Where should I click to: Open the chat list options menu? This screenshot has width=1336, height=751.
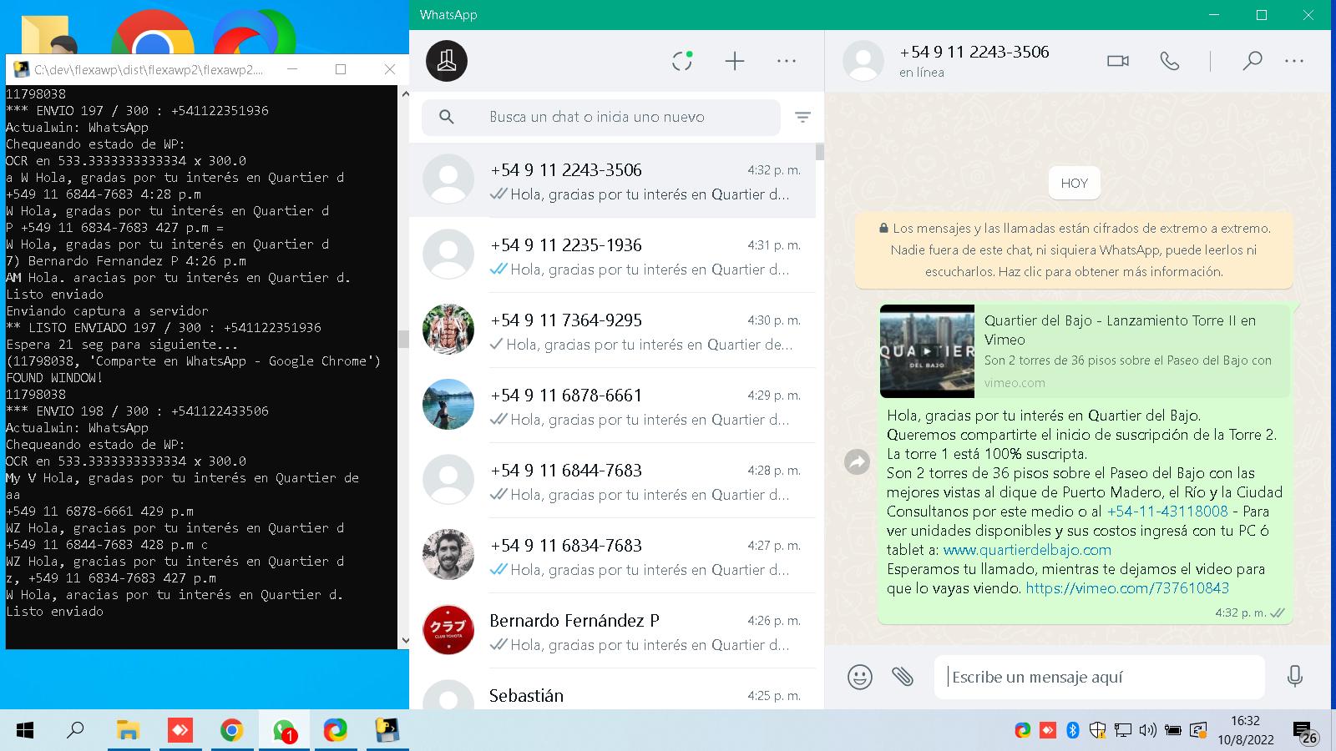(787, 61)
